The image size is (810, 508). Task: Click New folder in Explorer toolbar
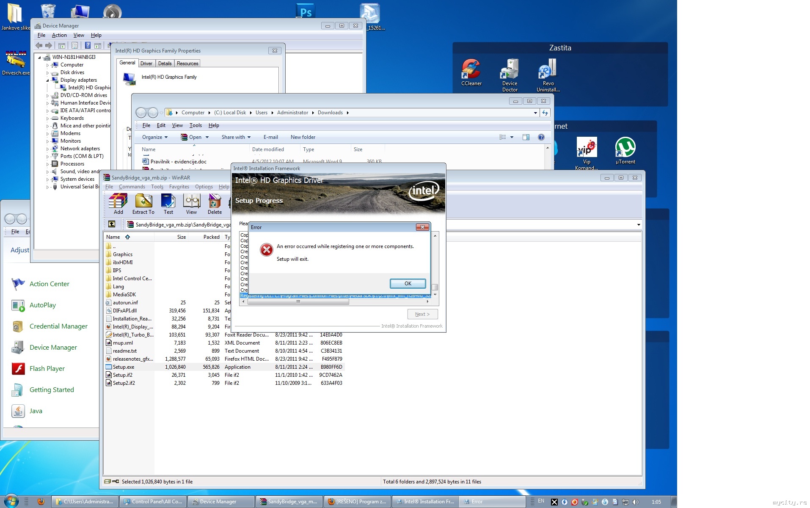point(303,137)
